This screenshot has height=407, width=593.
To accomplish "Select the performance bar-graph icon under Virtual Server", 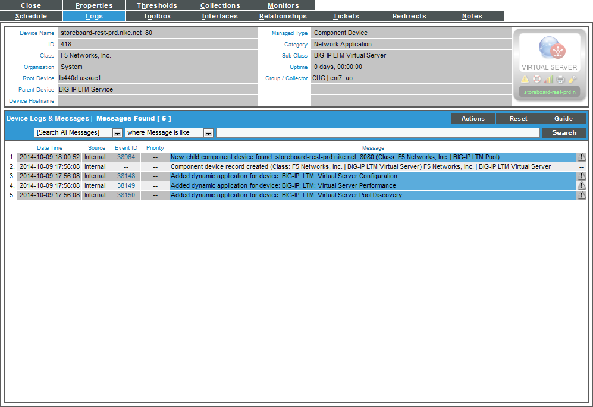I will point(548,79).
